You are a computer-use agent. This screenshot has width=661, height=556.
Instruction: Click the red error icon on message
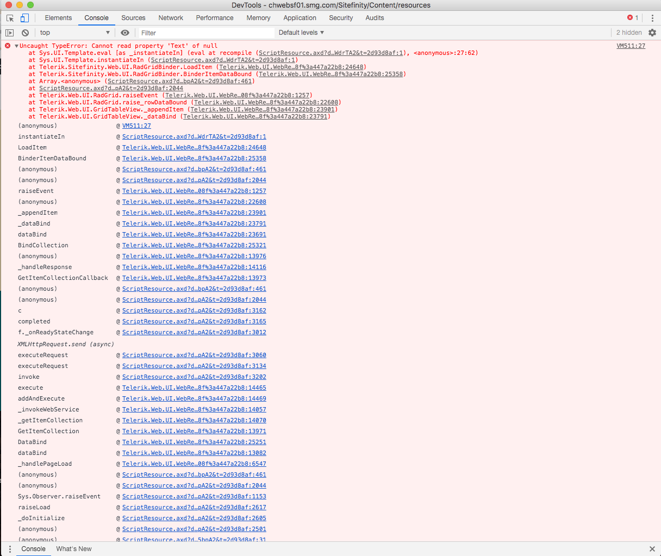8,46
